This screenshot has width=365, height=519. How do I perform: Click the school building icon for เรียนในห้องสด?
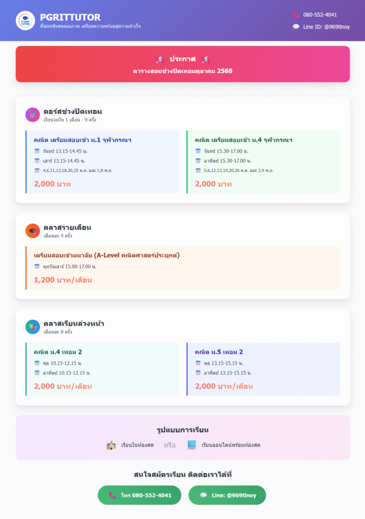(x=111, y=445)
